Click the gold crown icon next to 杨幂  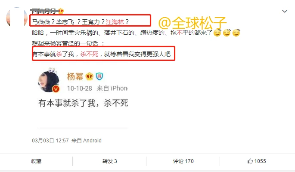90,76
